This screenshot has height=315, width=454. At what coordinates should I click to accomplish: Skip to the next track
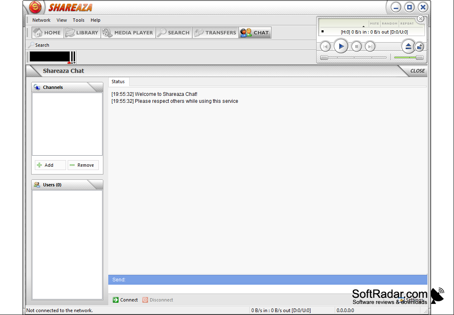coord(370,46)
